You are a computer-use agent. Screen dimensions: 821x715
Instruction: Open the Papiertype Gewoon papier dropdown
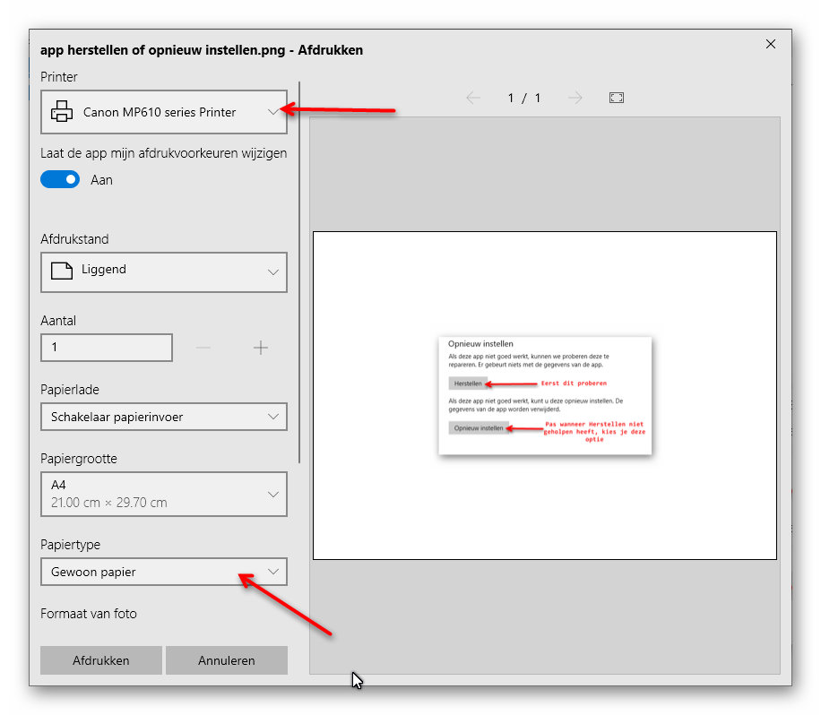pos(164,572)
